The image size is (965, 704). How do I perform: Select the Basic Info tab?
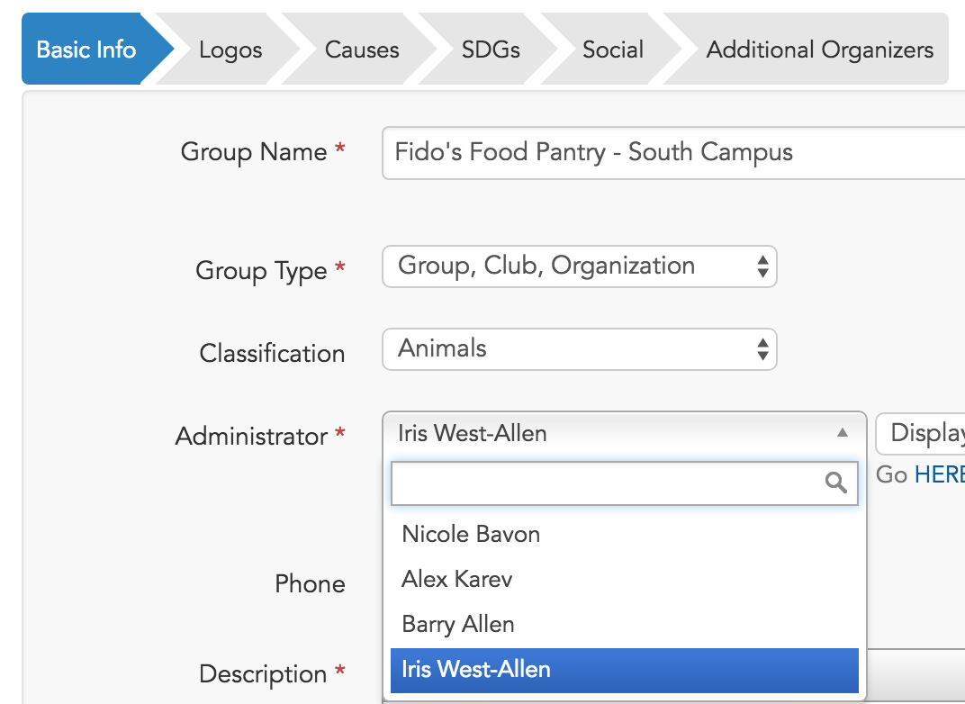(86, 50)
